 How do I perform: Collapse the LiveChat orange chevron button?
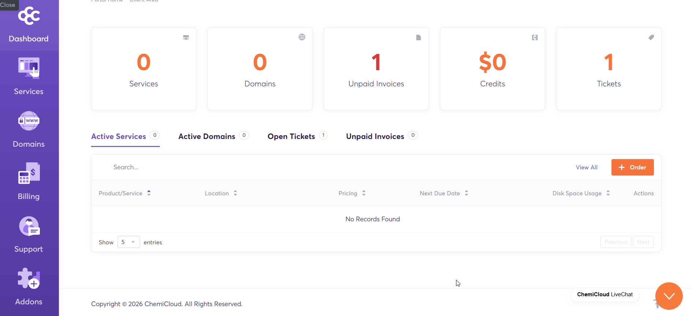tap(669, 296)
